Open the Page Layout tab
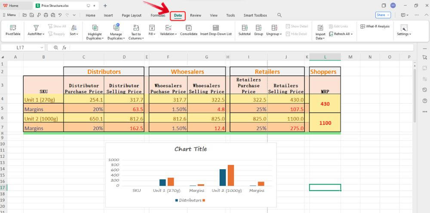 point(132,15)
